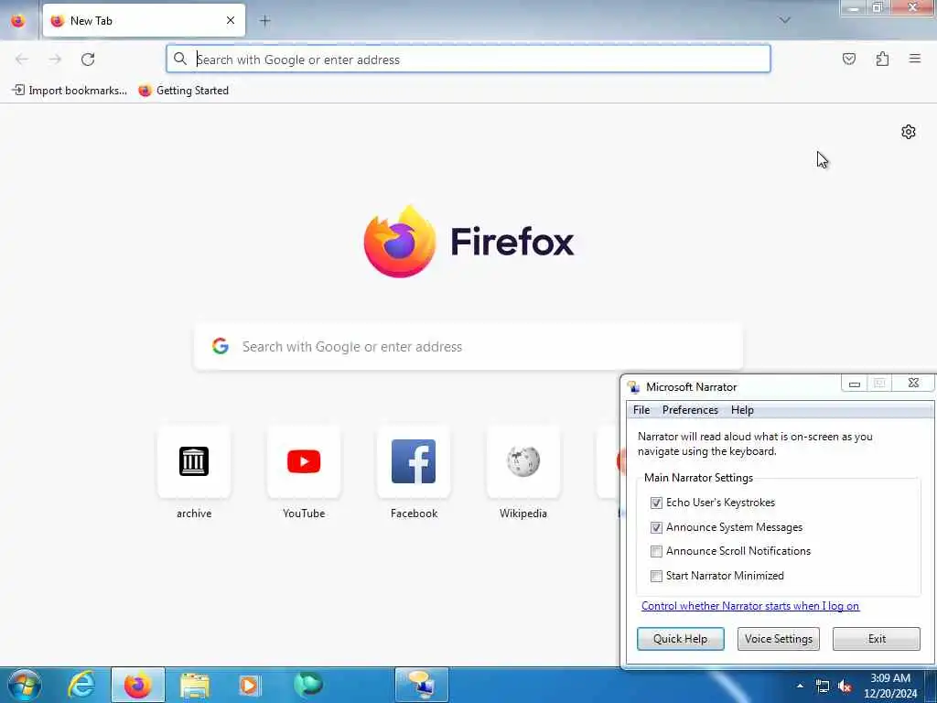The image size is (937, 703).
Task: Click Control whether Narrator starts link
Action: 750,606
